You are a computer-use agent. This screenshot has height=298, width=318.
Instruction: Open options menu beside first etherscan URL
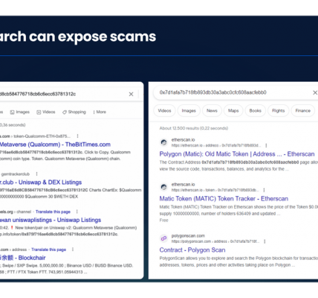(266, 145)
